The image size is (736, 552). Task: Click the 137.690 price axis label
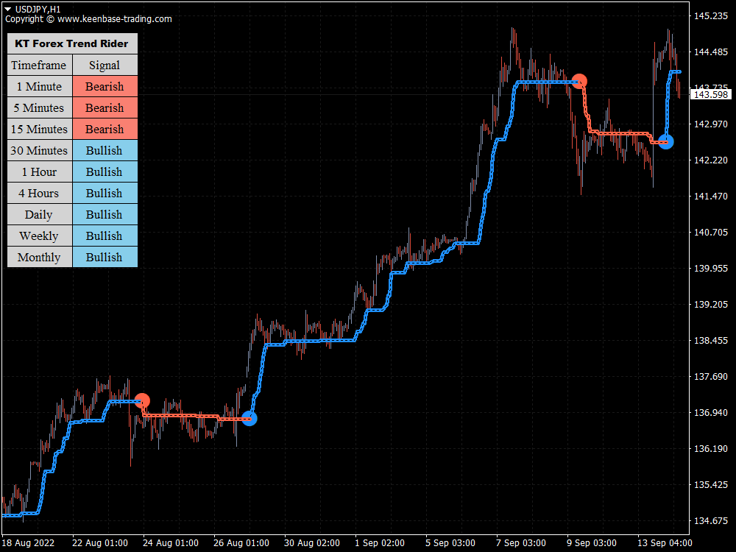[711, 376]
